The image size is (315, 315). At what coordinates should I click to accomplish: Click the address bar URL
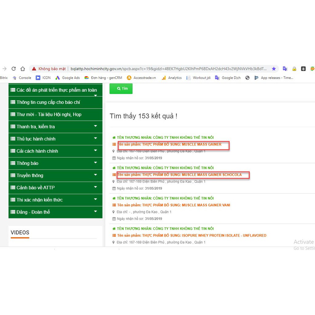[169, 69]
